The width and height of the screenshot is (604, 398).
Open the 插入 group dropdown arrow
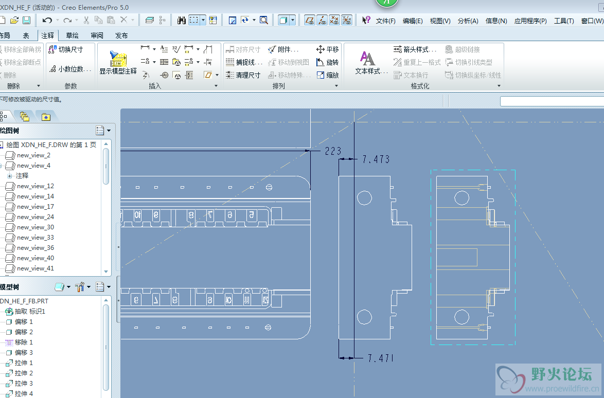click(216, 86)
